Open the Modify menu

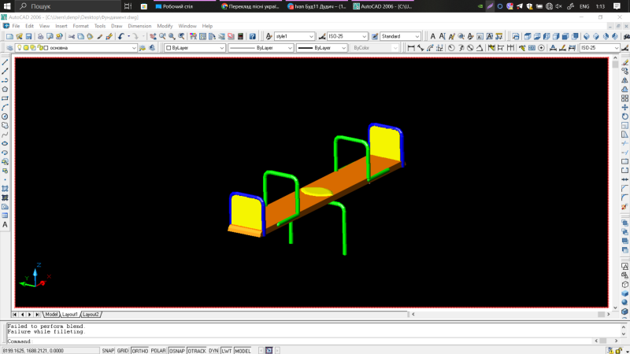[x=165, y=26]
